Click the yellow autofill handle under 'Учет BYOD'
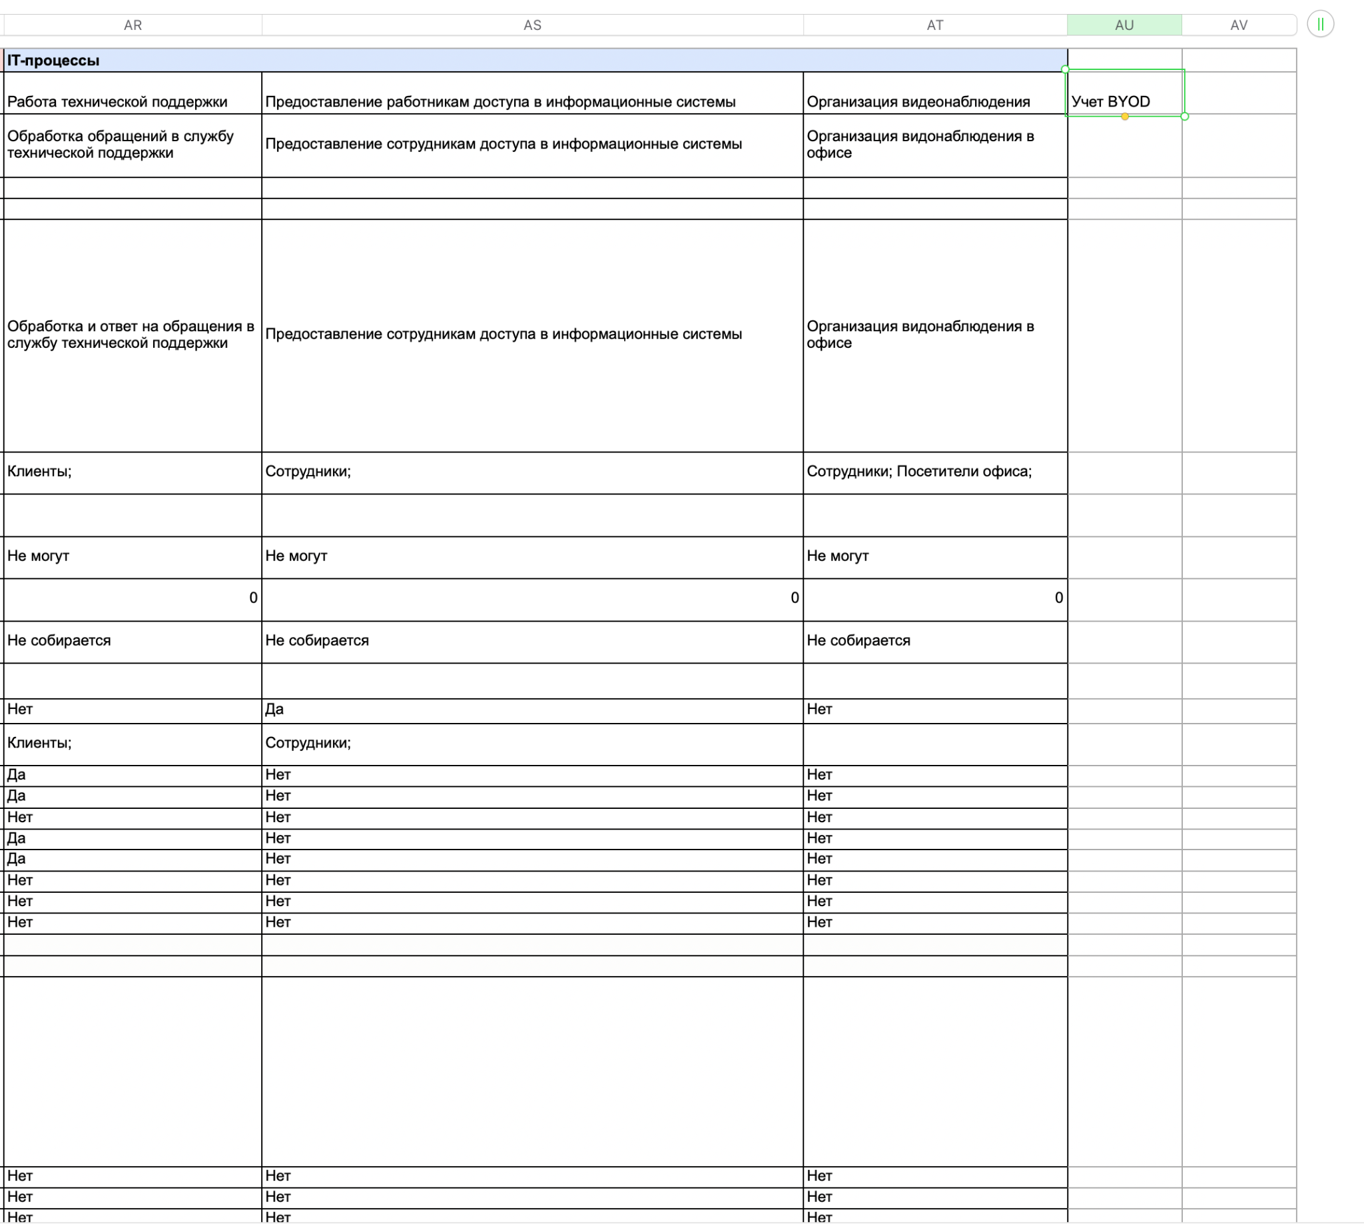This screenshot has height=1230, width=1364. click(1124, 117)
